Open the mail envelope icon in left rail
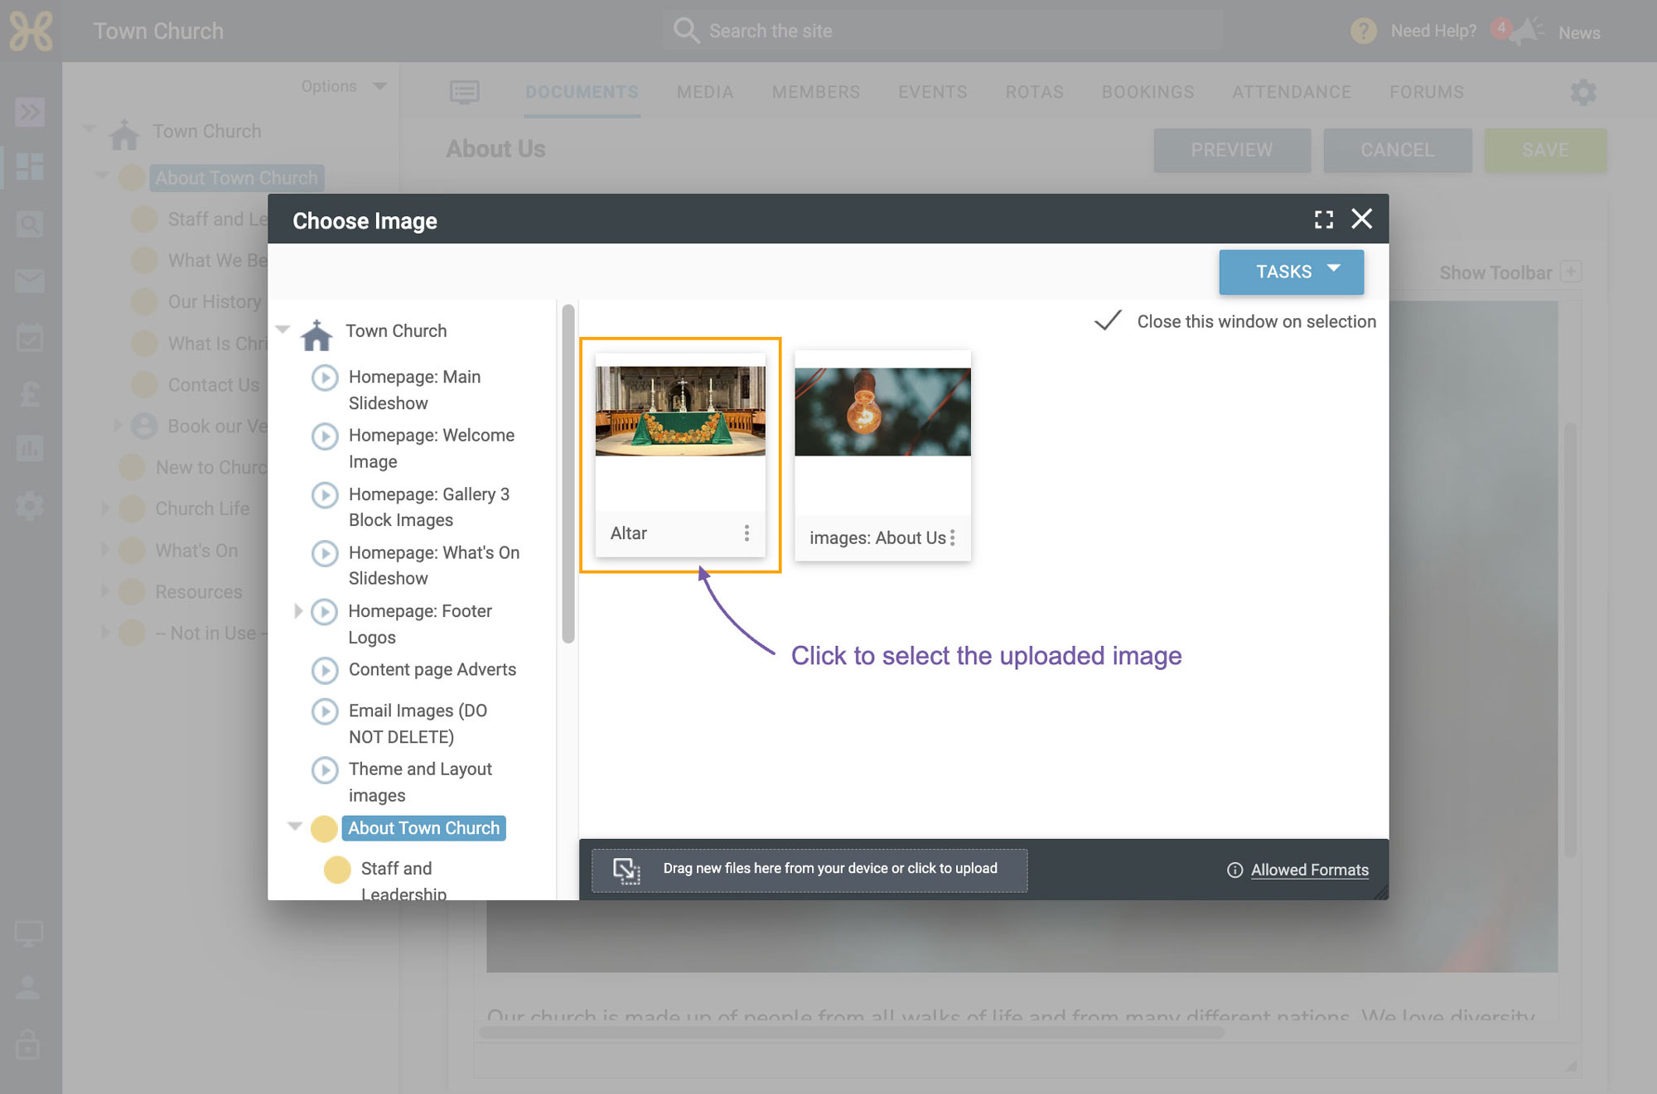This screenshot has height=1094, width=1657. point(30,281)
